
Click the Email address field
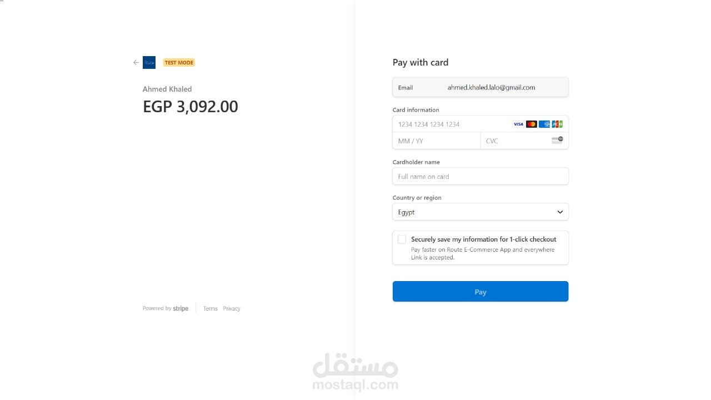pos(480,88)
